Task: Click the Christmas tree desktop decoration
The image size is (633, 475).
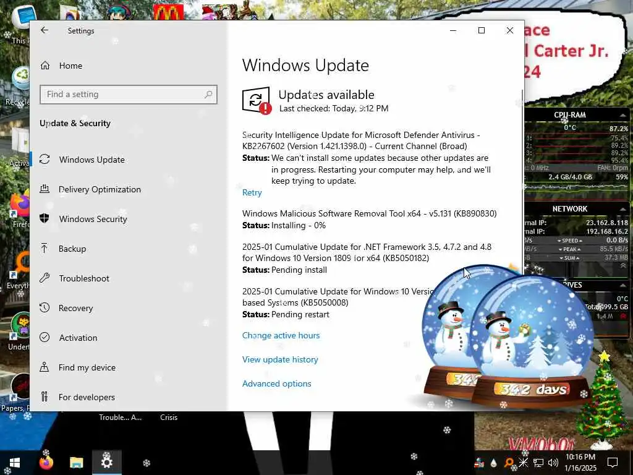Action: [x=604, y=400]
